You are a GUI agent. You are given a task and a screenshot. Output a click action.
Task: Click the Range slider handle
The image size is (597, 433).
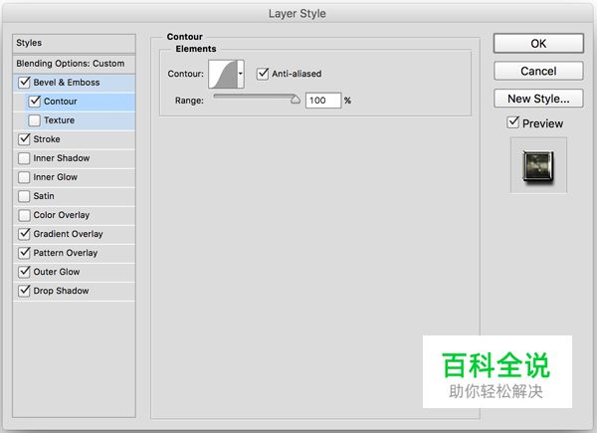[x=296, y=100]
